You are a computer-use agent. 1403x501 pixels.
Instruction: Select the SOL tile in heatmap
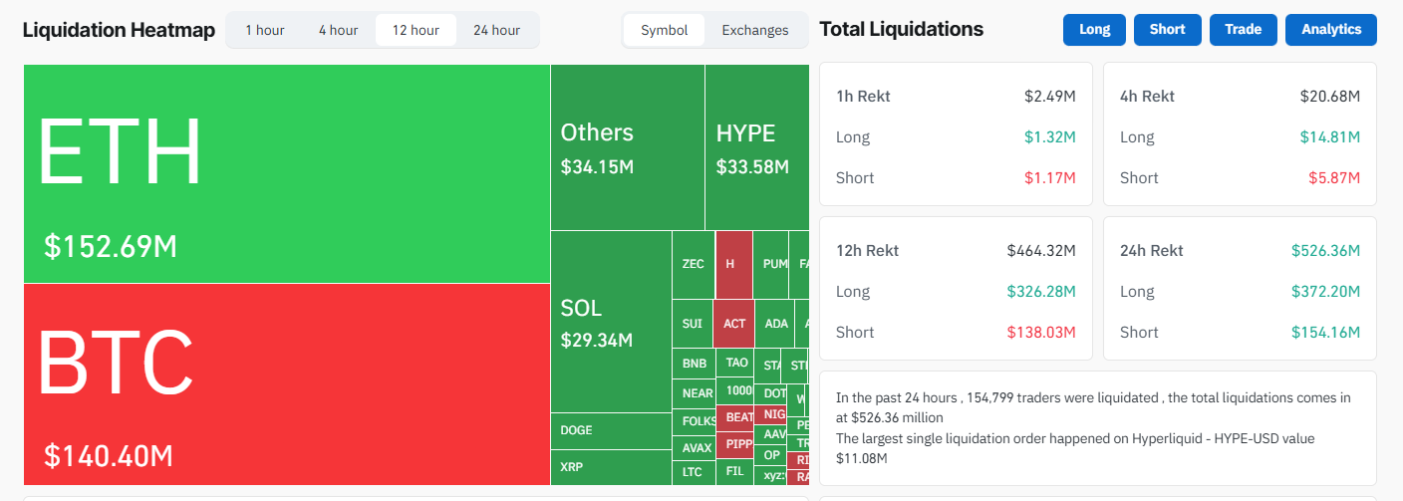click(610, 322)
